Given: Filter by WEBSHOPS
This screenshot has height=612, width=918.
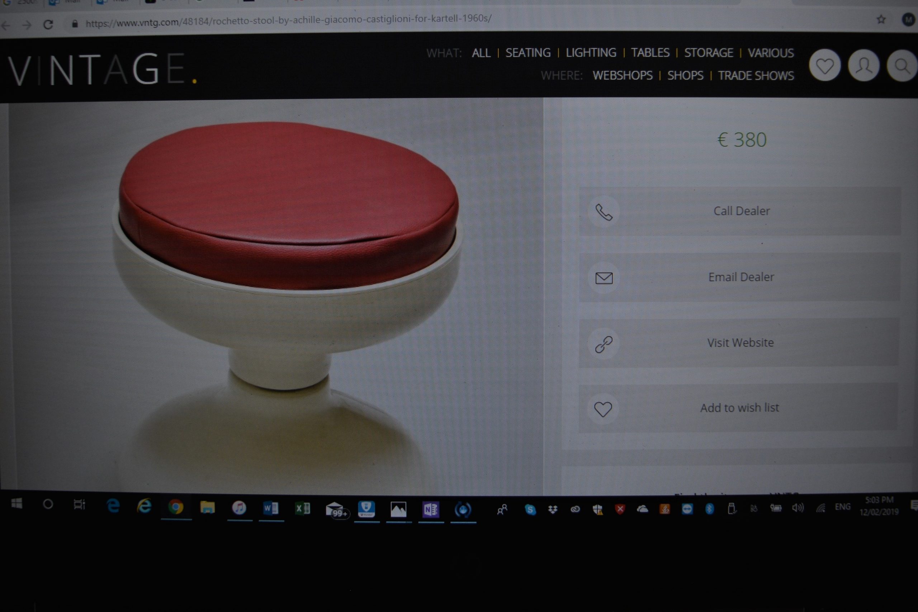Looking at the screenshot, I should coord(622,75).
